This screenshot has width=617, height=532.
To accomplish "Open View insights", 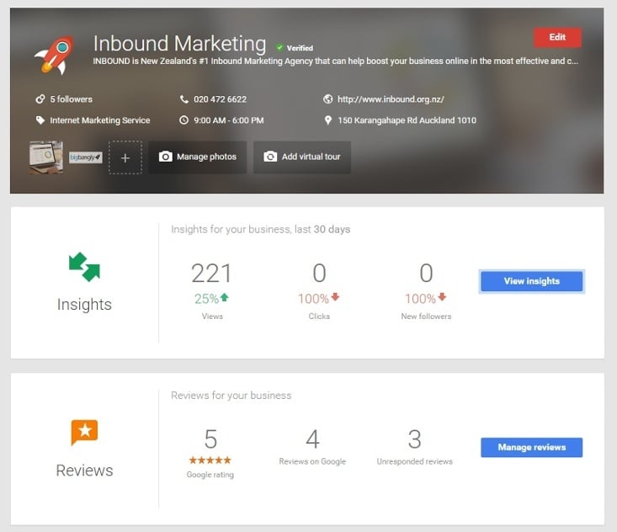I will point(532,281).
